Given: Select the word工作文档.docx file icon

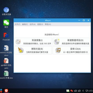Looking at the screenshot, I should (6, 51).
